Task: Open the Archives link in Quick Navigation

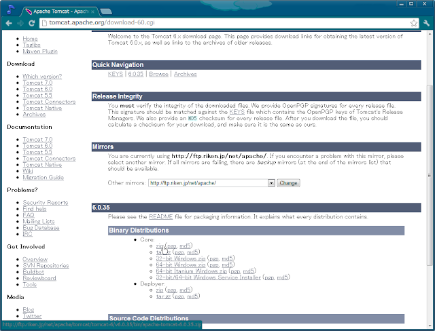Action: tap(186, 74)
